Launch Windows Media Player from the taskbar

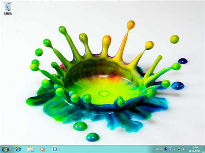tap(42, 149)
